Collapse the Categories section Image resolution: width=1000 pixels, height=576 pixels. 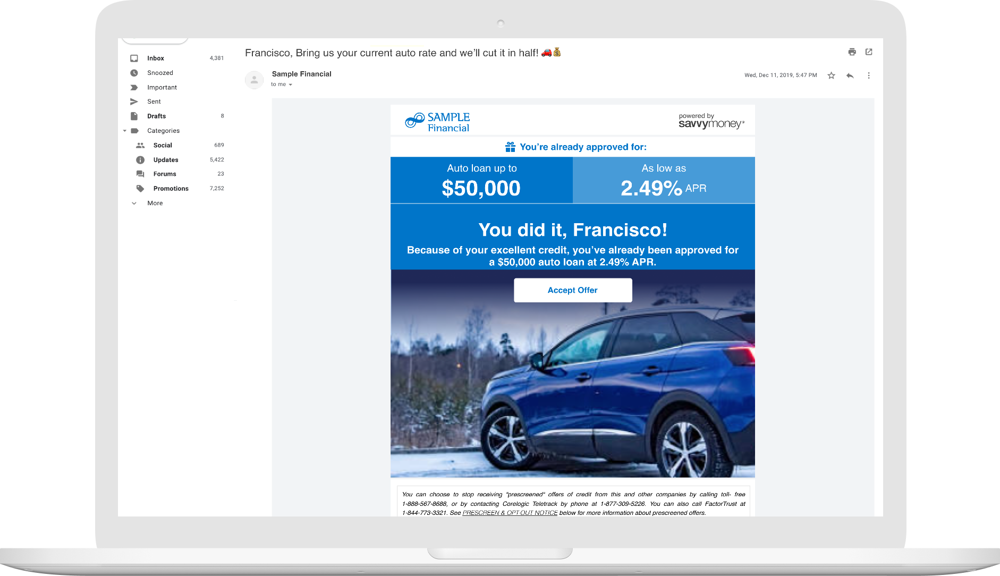pyautogui.click(x=125, y=131)
